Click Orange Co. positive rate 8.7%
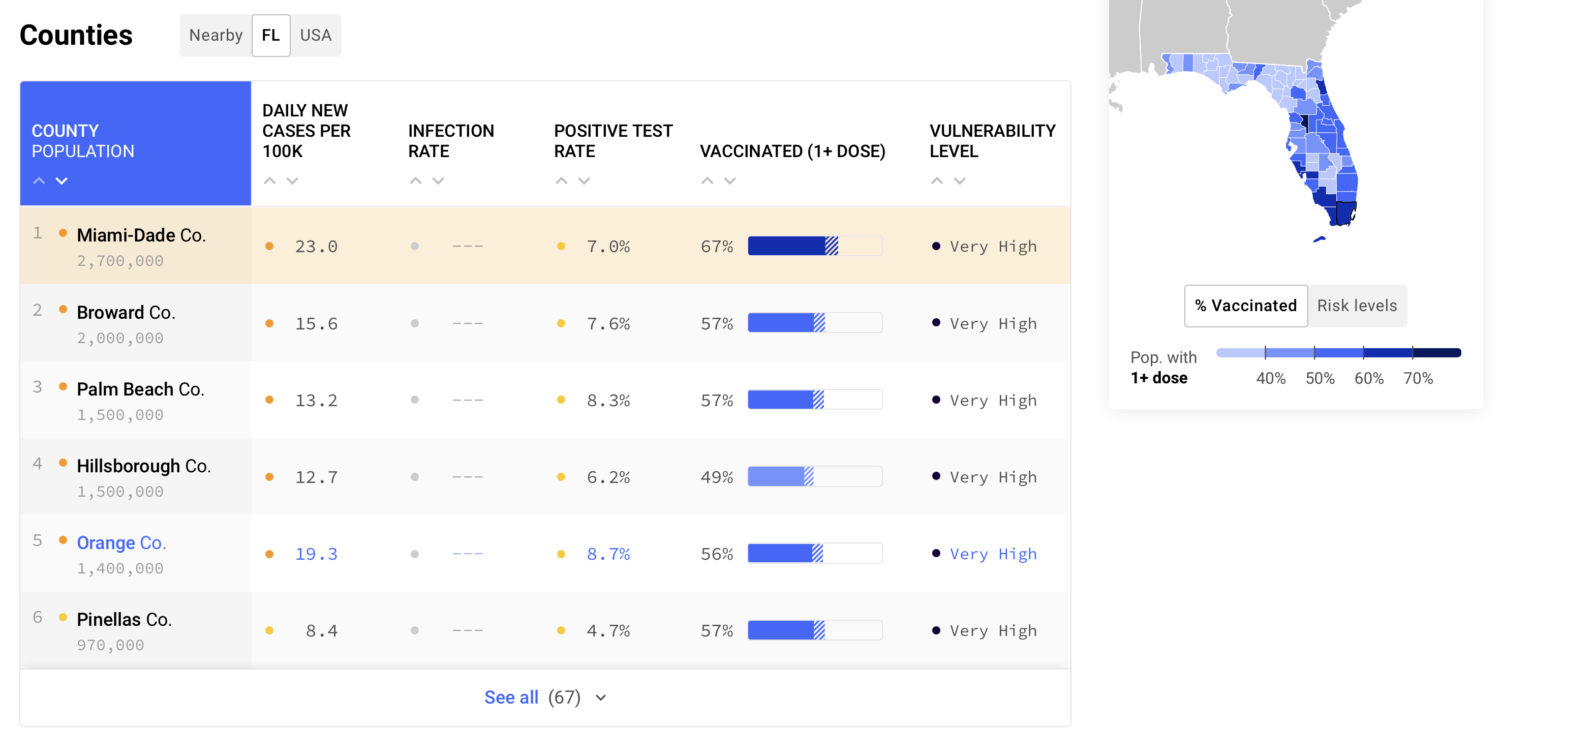The image size is (1595, 729). click(x=608, y=554)
